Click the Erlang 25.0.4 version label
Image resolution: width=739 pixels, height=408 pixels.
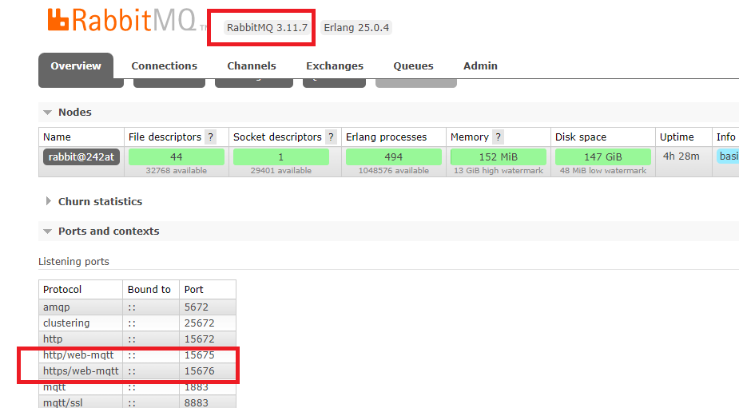(x=356, y=28)
